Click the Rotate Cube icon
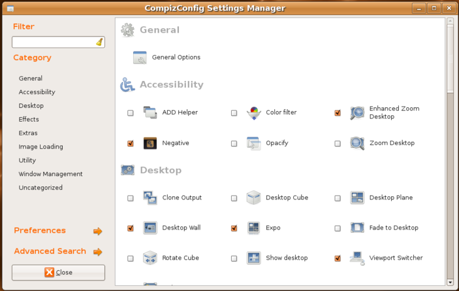The height and width of the screenshot is (291, 459). click(150, 258)
